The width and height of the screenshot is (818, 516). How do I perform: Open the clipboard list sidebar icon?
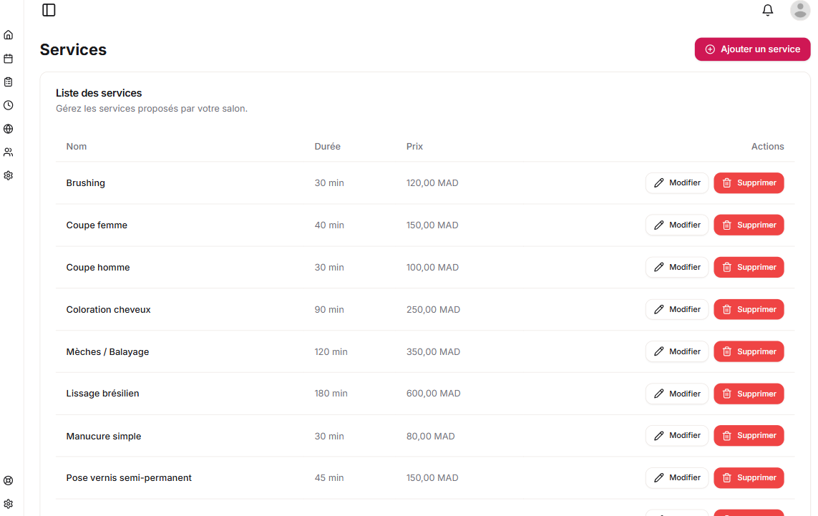(x=9, y=82)
